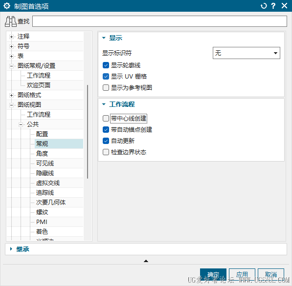Focus the 查找 search input field

click(159, 21)
